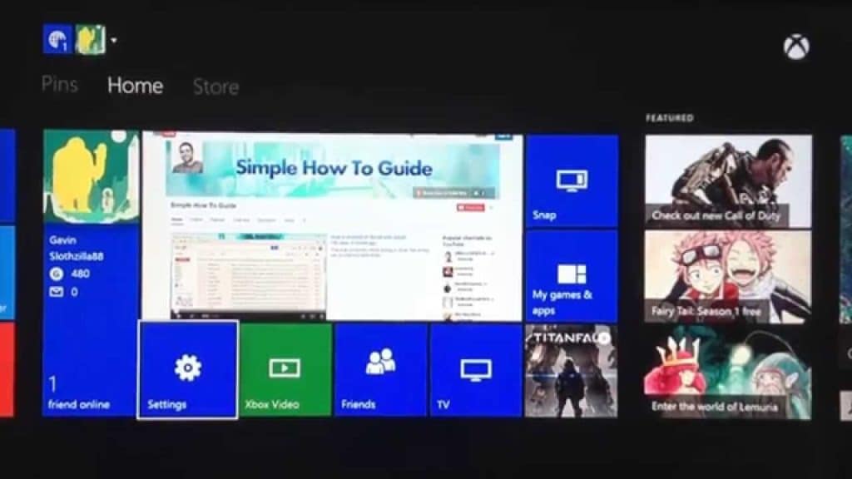The height and width of the screenshot is (479, 852).
Task: Switch to the Pins tab
Action: tap(60, 84)
